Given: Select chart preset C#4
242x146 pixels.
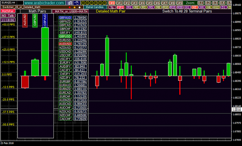Looking at the screenshot, I should point(142,3).
